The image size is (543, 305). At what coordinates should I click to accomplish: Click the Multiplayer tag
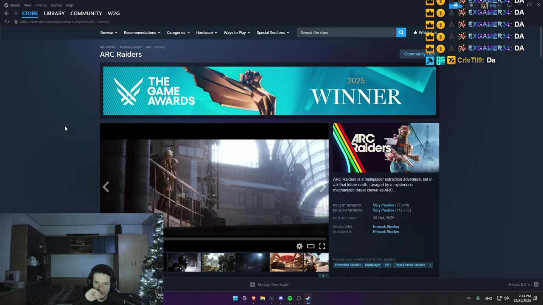373,265
